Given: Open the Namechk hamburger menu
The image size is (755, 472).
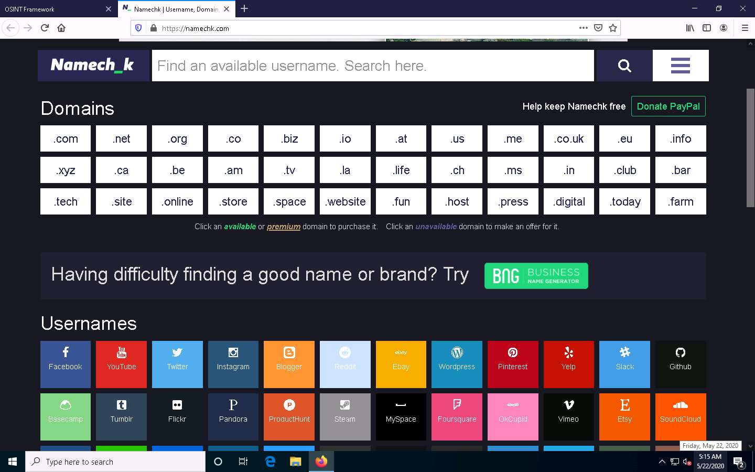Looking at the screenshot, I should pyautogui.click(x=681, y=66).
